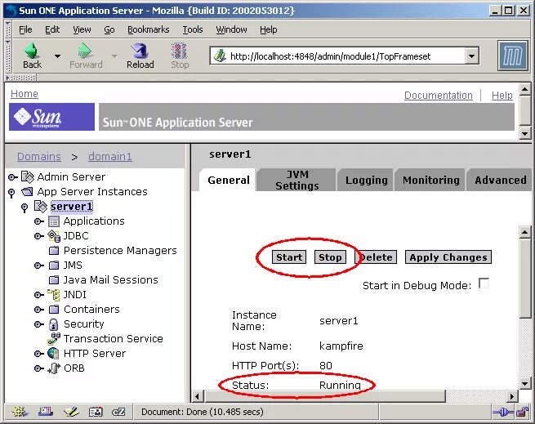Open Address Book icon in status bar

pos(96,412)
